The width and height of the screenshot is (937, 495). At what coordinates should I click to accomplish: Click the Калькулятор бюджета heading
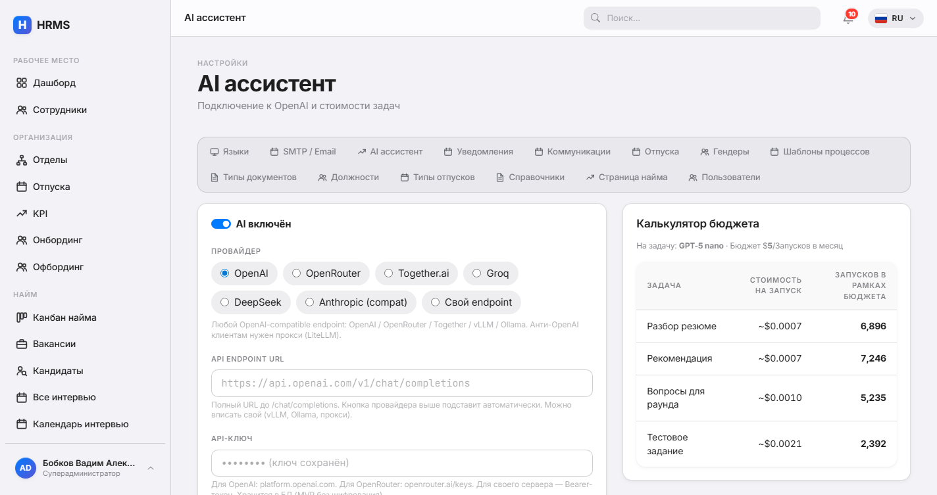(x=697, y=224)
